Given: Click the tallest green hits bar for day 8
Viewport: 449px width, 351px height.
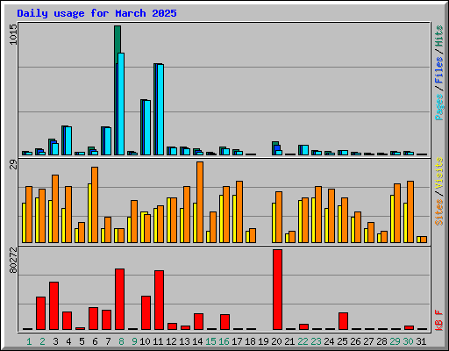Looking at the screenshot, I should (118, 39).
